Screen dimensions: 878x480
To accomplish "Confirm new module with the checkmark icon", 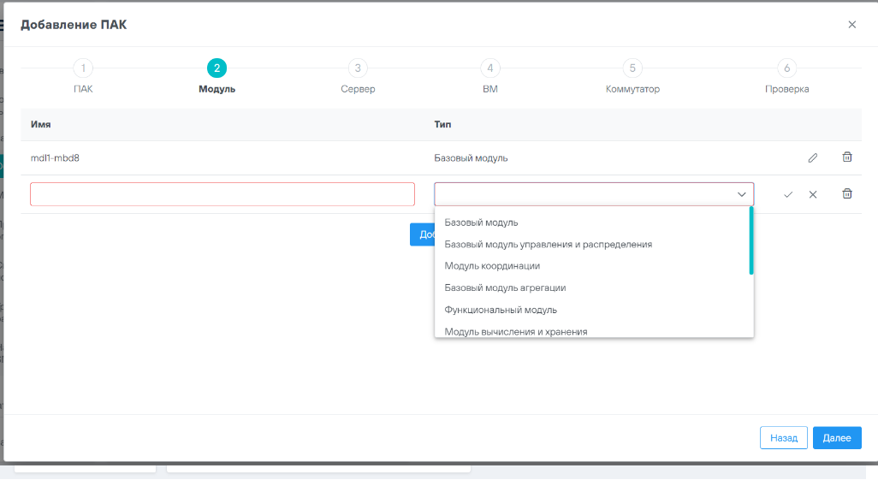I will click(x=788, y=194).
